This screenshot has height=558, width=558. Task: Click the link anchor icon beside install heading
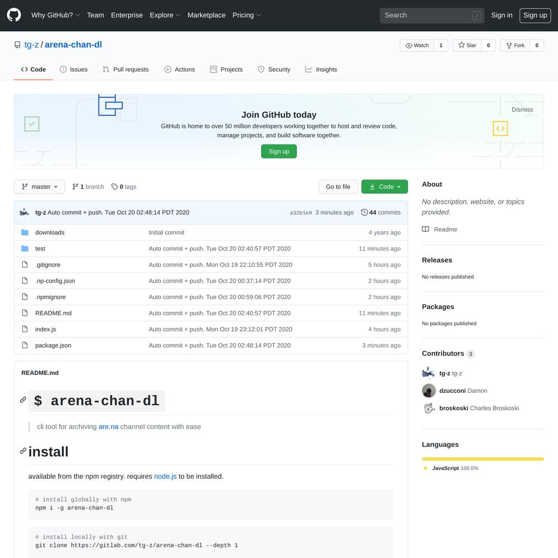pos(23,451)
